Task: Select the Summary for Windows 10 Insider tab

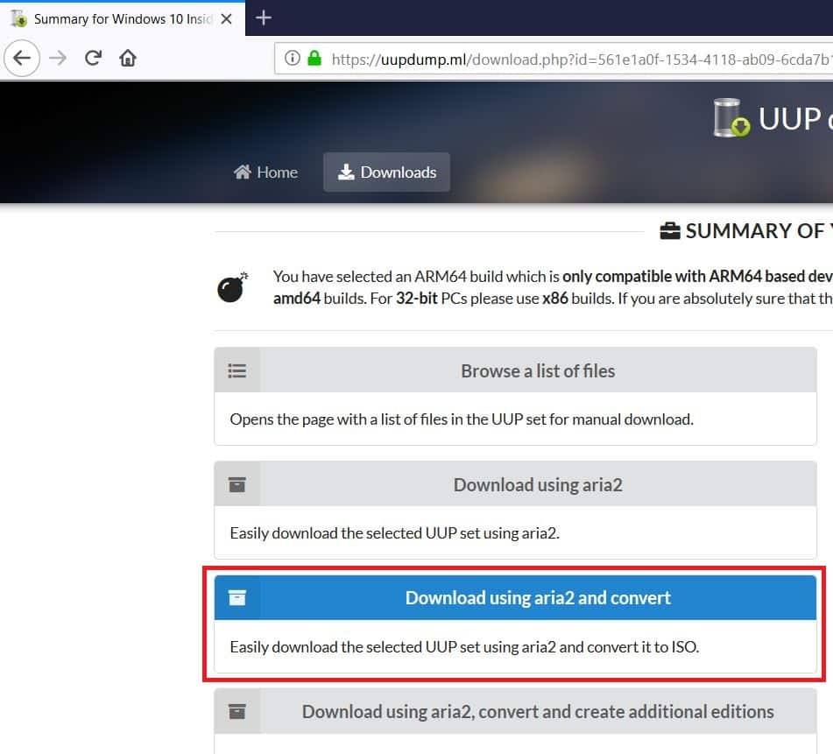Action: point(123,19)
